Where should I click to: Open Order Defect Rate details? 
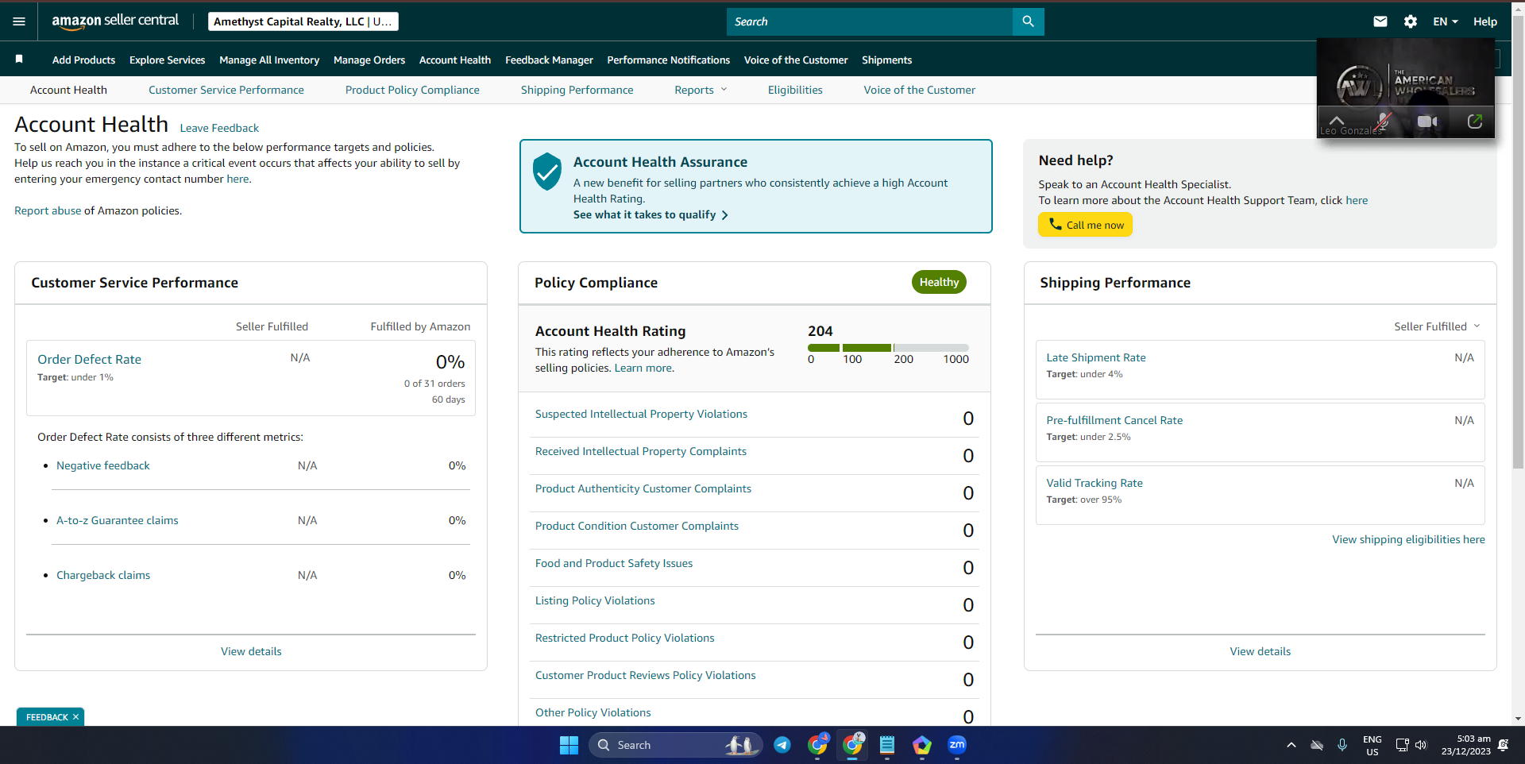tap(89, 359)
